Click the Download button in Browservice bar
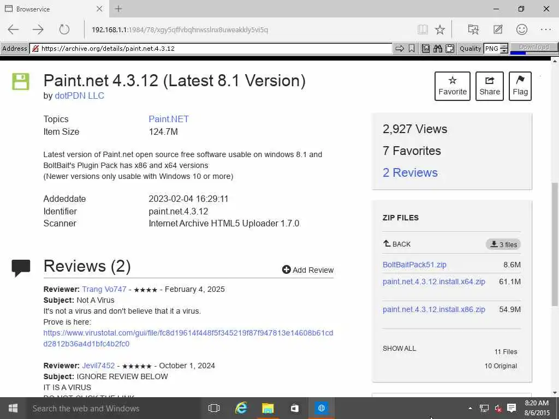 coord(534,47)
